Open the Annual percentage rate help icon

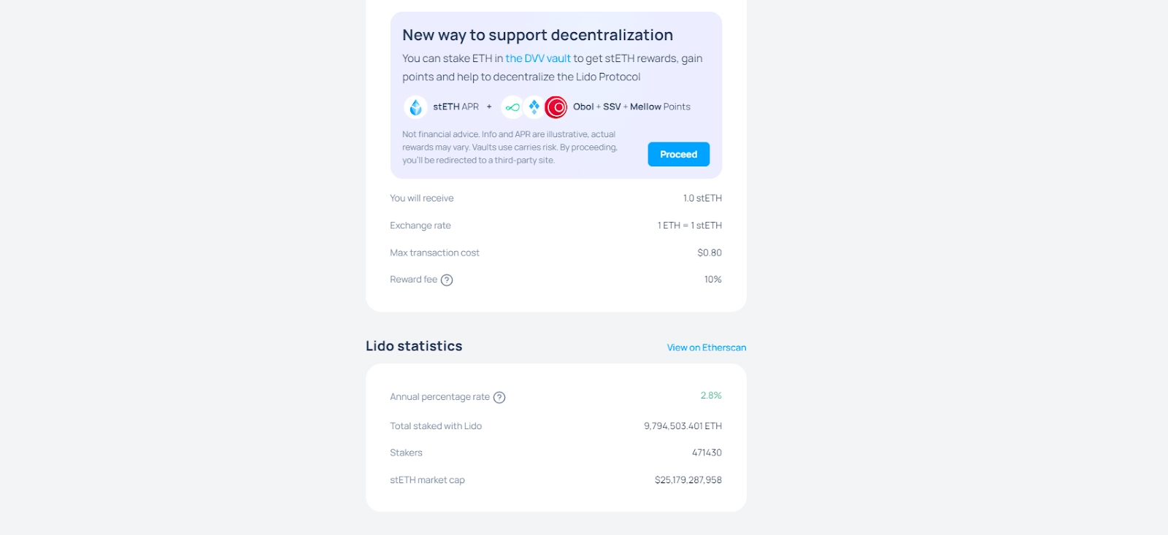point(499,398)
